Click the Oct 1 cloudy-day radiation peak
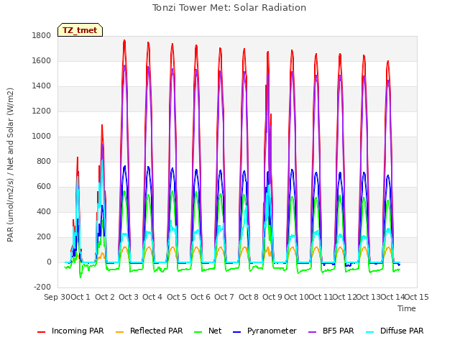Image resolution: width=460 pixels, height=345 pixels. (78, 158)
